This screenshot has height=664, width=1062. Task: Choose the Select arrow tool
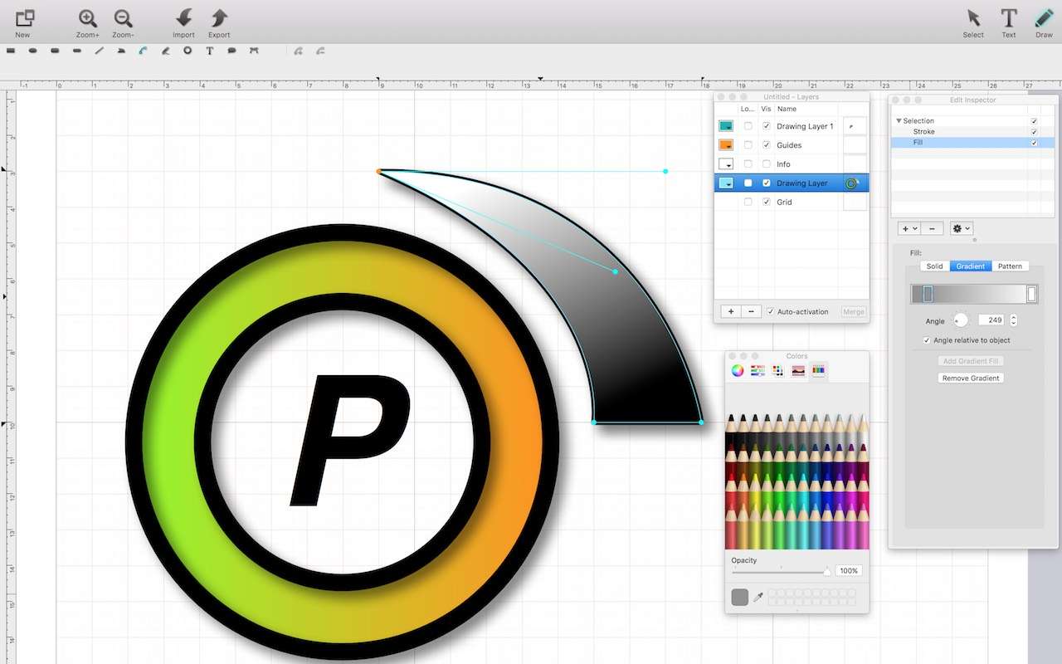point(973,18)
